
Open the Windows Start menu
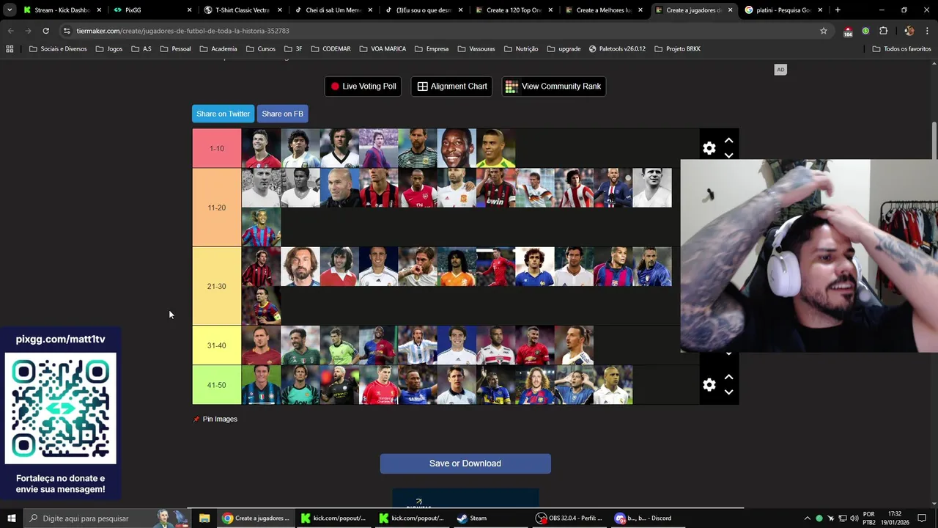(x=12, y=518)
